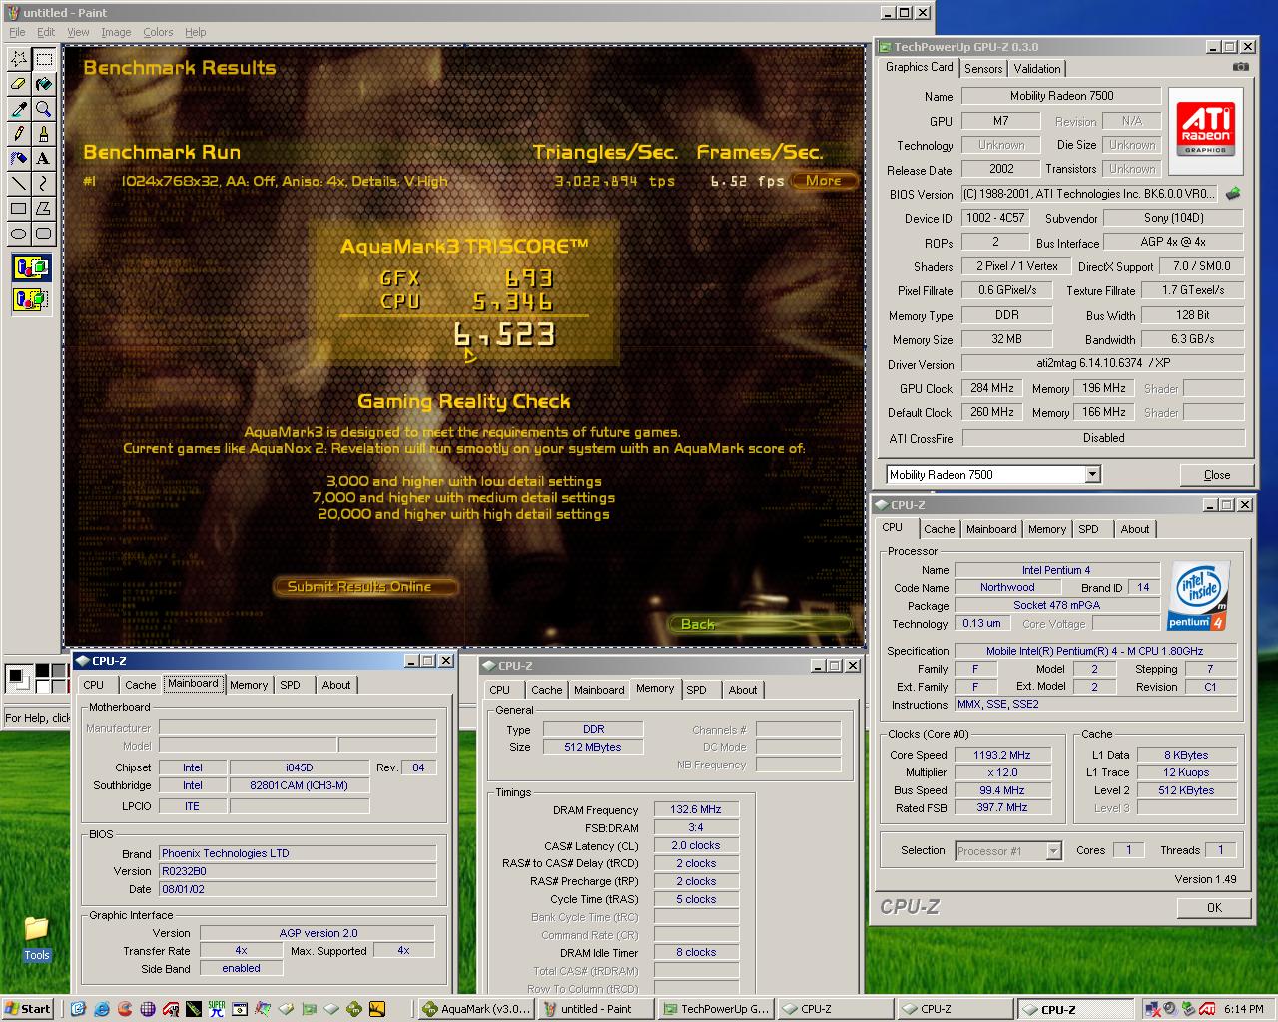Switch to the Validation tab in GPU-Z
Image resolution: width=1278 pixels, height=1022 pixels.
1037,69
